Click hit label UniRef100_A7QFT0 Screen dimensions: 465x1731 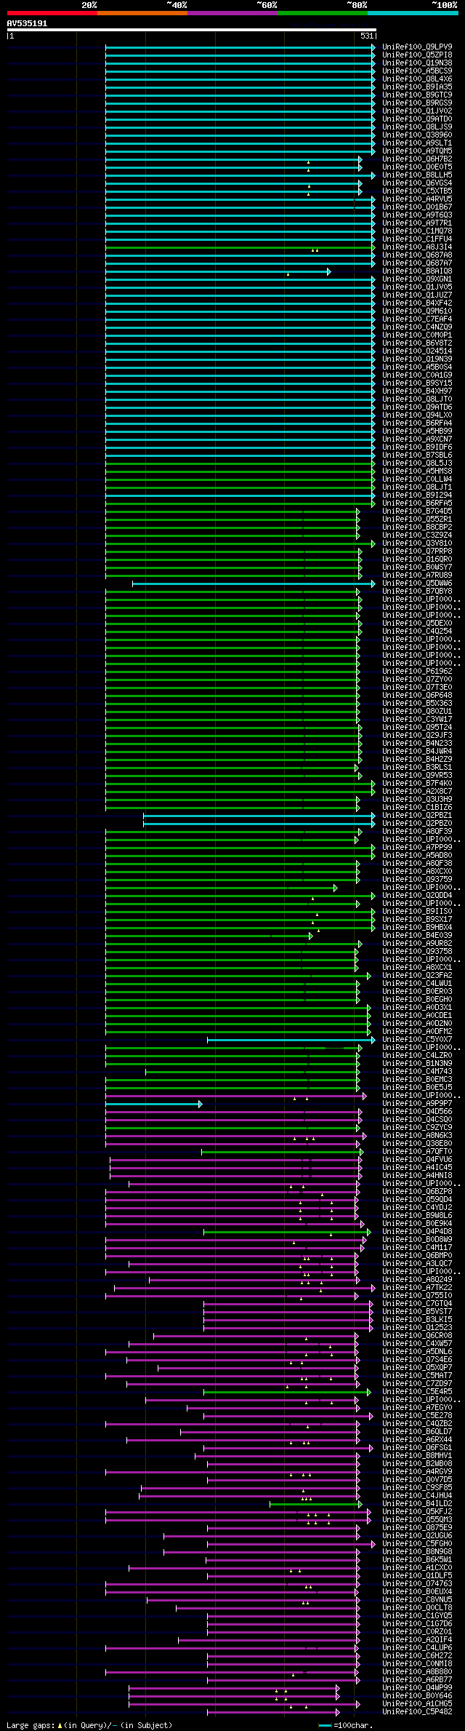tap(417, 1152)
